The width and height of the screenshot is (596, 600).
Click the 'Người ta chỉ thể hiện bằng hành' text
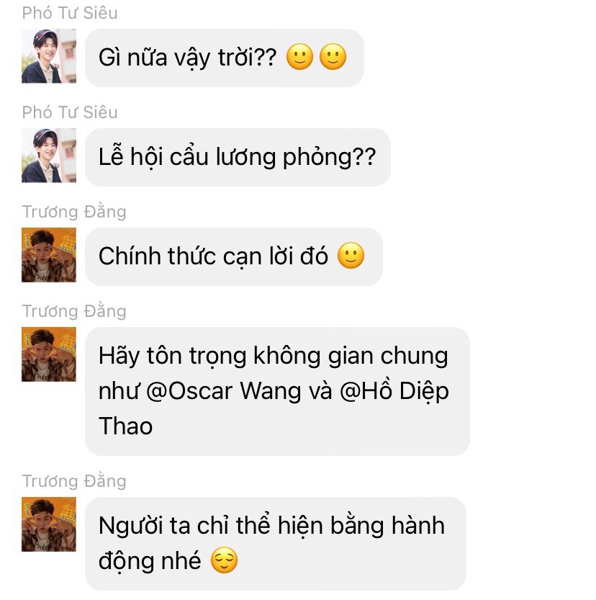pos(271,526)
